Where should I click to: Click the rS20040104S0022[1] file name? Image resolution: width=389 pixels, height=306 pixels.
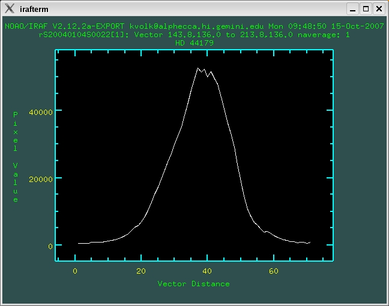tap(82, 35)
